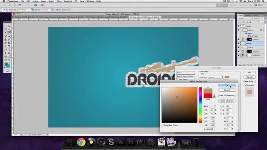
Task: Select the Blur tool
Action: click(x=5, y=46)
